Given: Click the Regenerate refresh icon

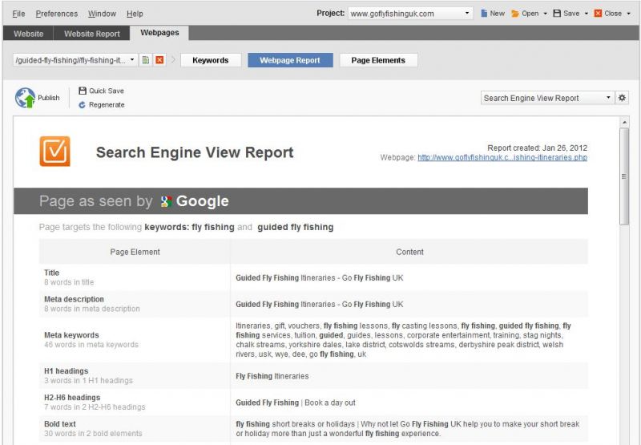Looking at the screenshot, I should 83,105.
